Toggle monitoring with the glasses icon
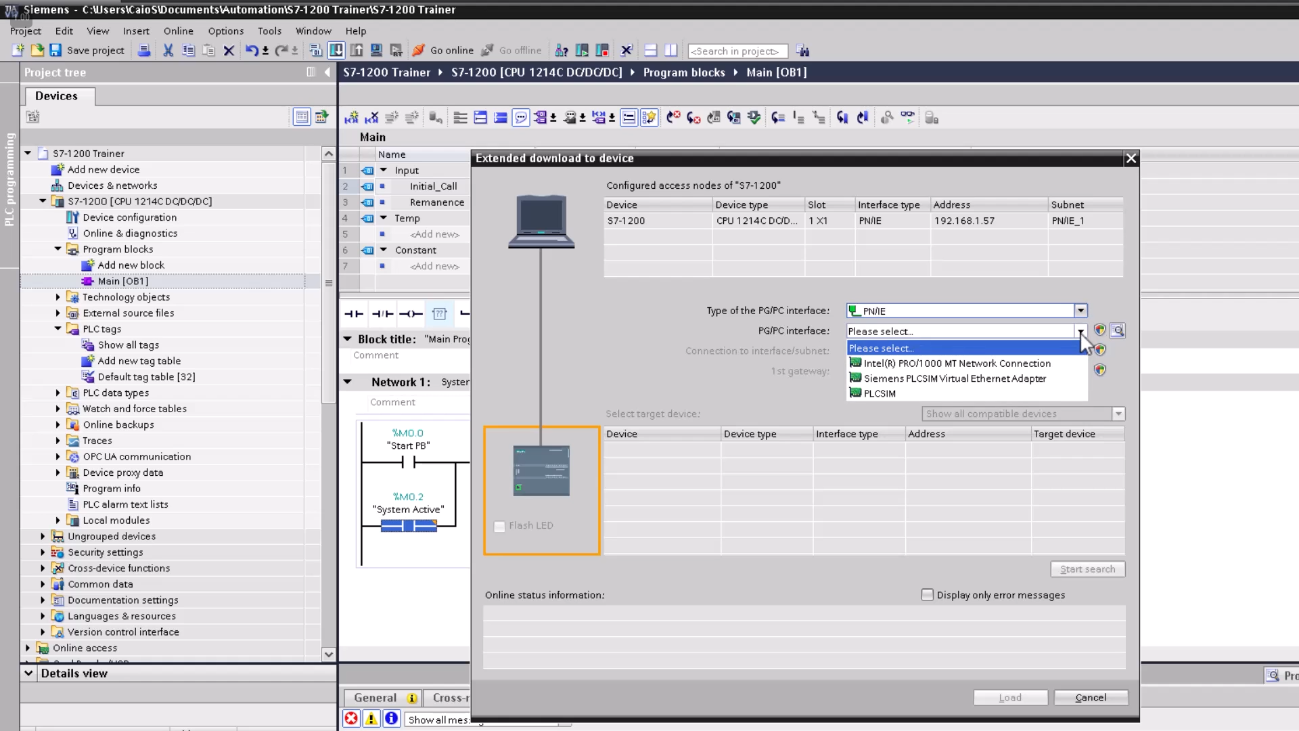This screenshot has height=731, width=1299. pos(907,118)
